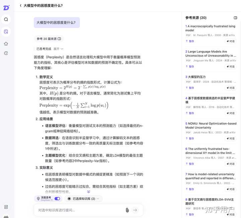Click the bold text 主题模型优化
The width and height of the screenshot is (241, 218).
click(55, 155)
